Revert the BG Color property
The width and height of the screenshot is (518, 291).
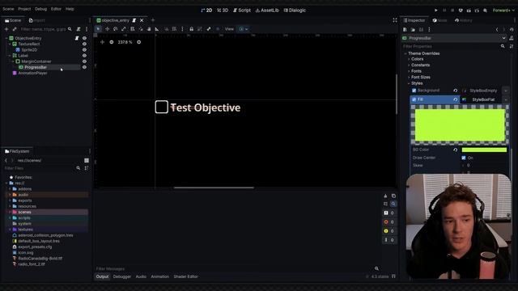point(455,150)
